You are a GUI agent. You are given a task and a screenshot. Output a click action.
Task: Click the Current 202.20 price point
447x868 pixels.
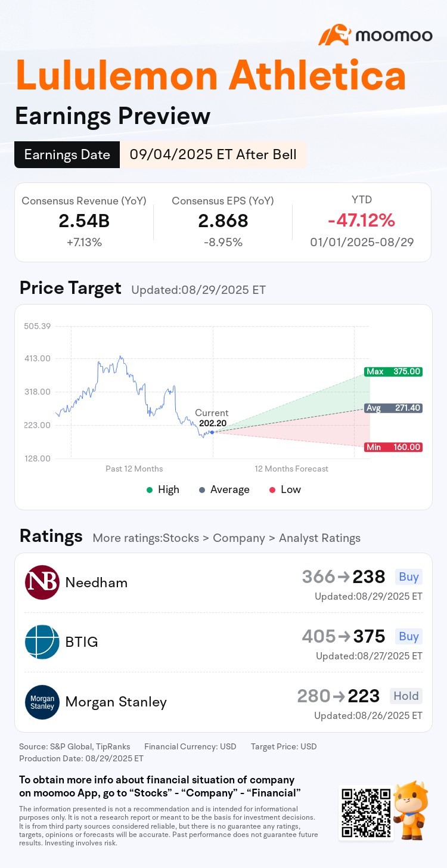(x=212, y=432)
